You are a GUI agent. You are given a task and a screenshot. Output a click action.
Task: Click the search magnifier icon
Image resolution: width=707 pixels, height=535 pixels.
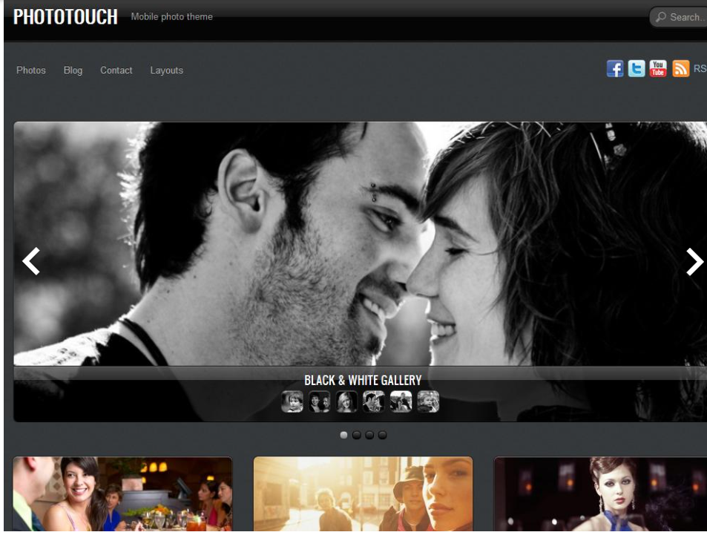pos(660,17)
